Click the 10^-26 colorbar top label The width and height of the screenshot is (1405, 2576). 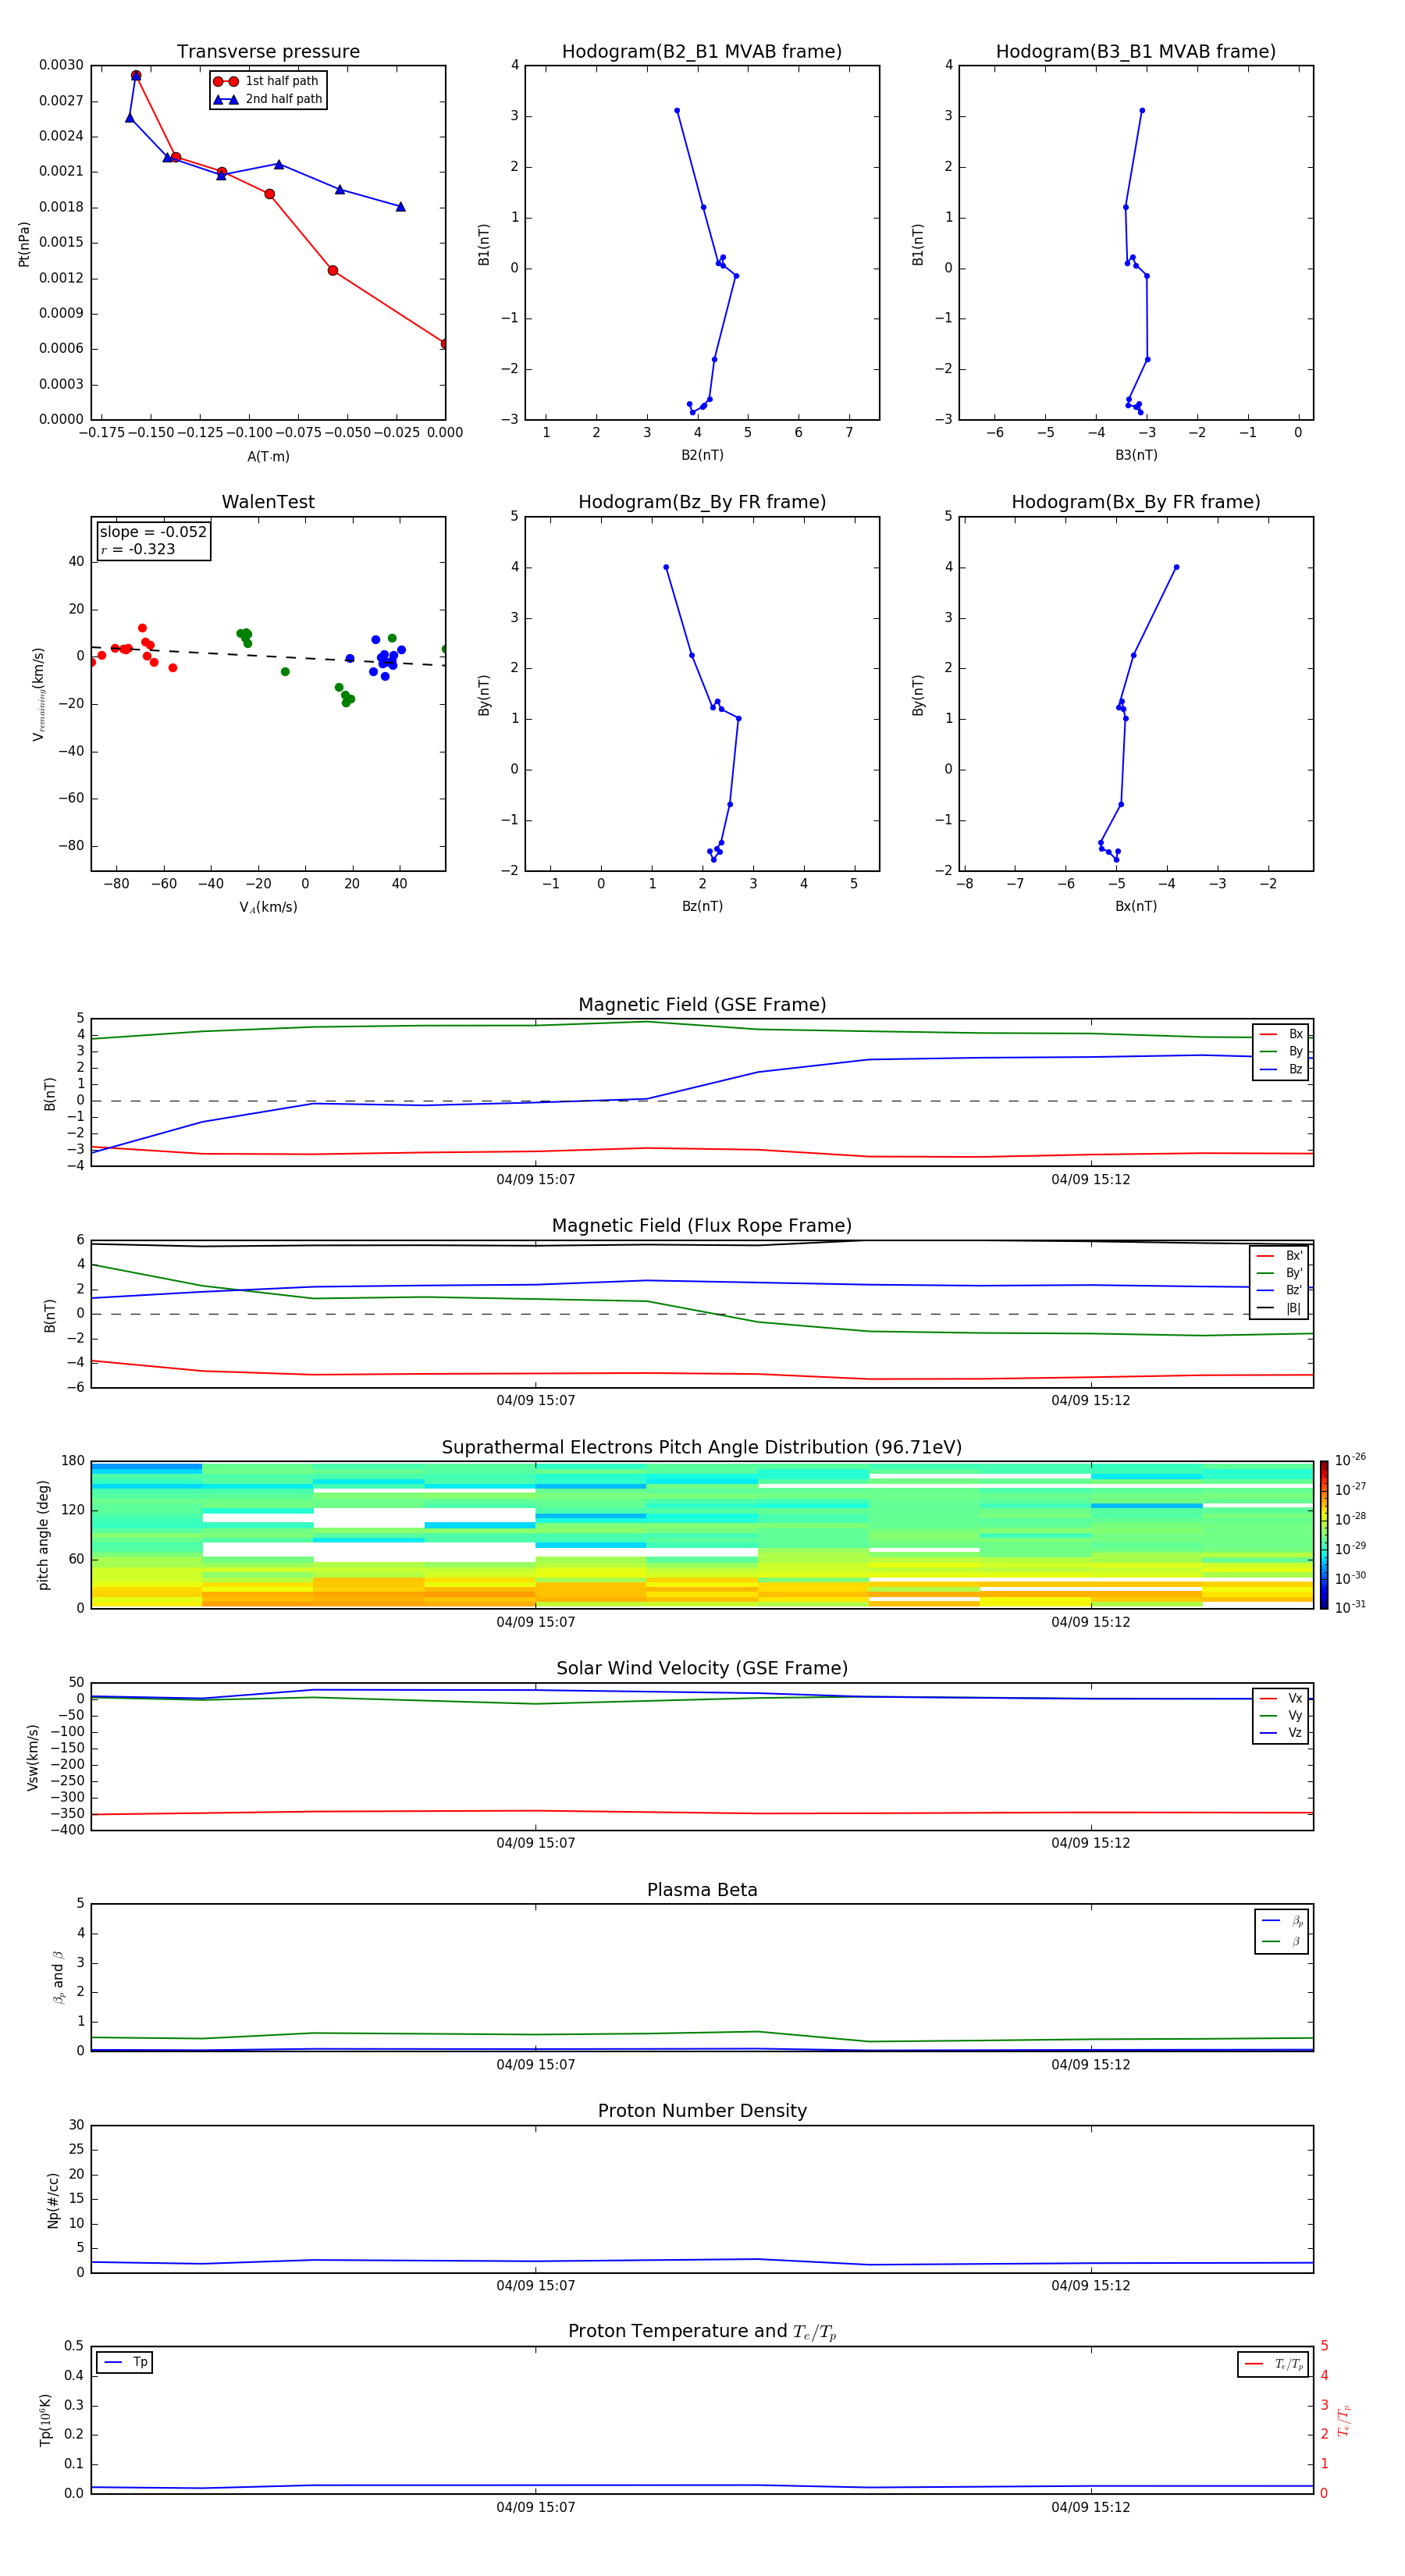coord(1350,1461)
